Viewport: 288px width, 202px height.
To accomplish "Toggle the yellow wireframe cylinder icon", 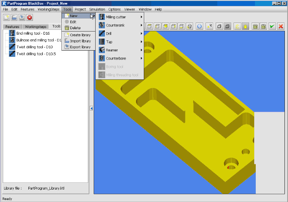I will pos(237,26).
